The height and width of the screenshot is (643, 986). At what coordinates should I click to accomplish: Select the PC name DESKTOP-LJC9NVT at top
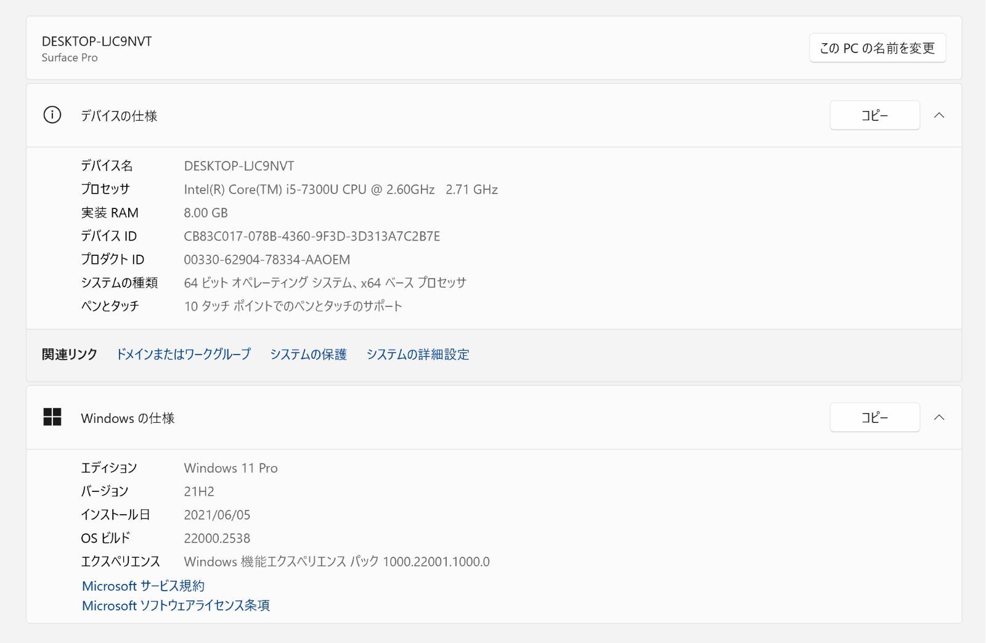click(x=97, y=41)
